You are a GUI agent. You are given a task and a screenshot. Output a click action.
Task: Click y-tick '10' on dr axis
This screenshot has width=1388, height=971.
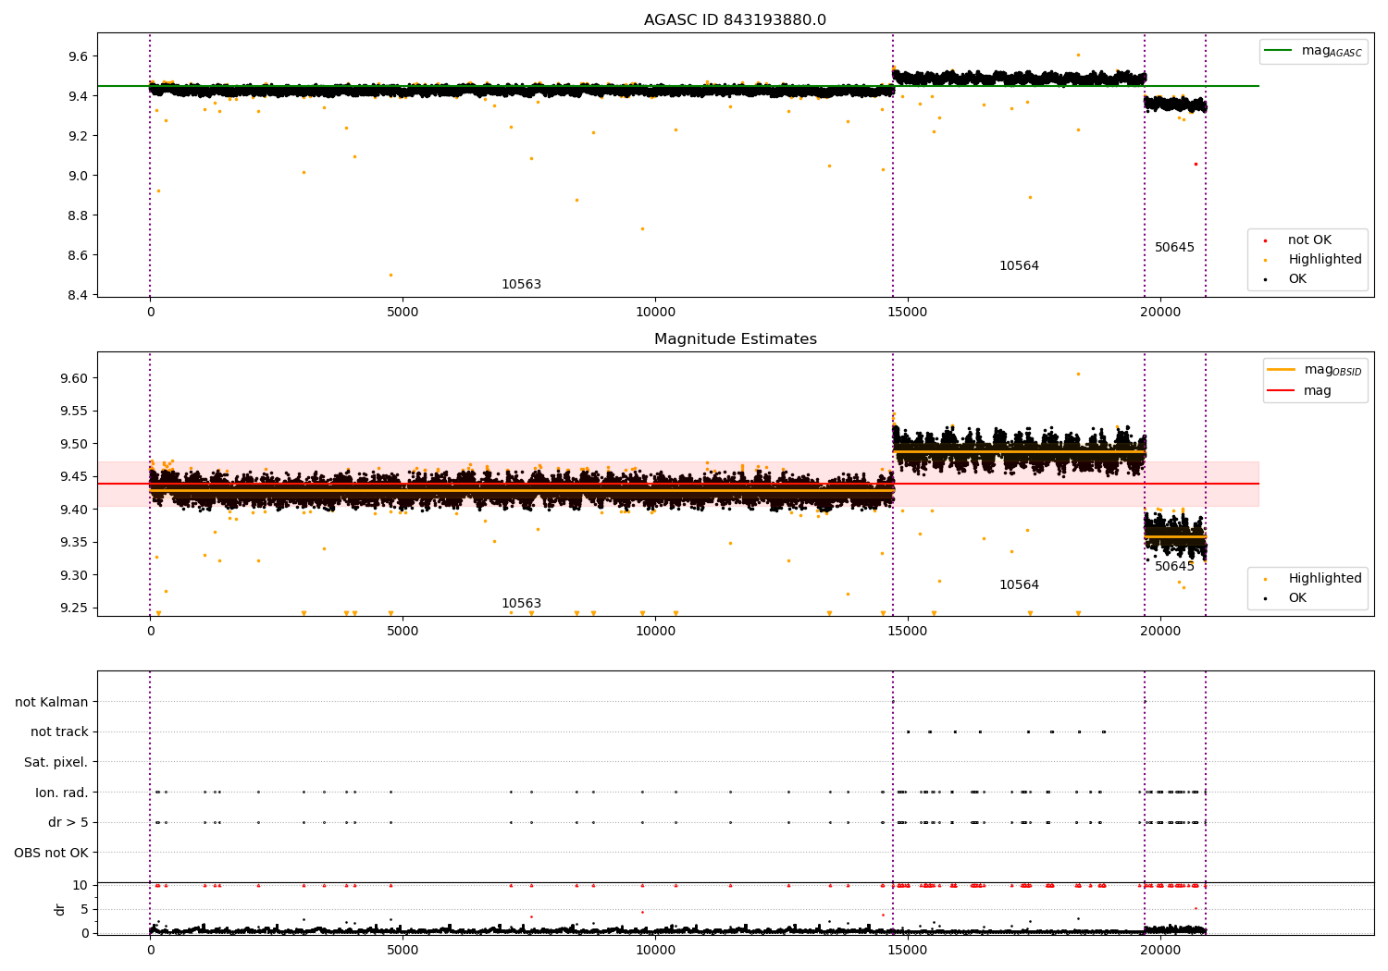tap(81, 885)
